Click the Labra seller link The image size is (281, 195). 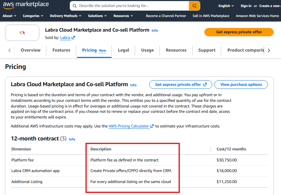pos(65,38)
